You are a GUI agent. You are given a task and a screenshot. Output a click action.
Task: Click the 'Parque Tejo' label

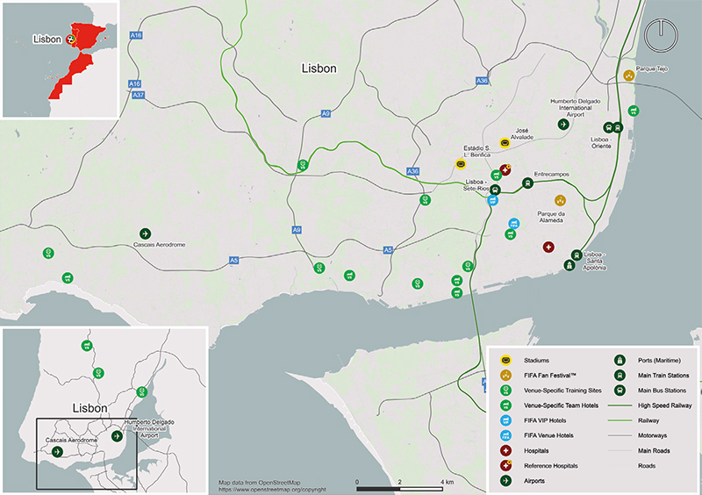click(652, 69)
